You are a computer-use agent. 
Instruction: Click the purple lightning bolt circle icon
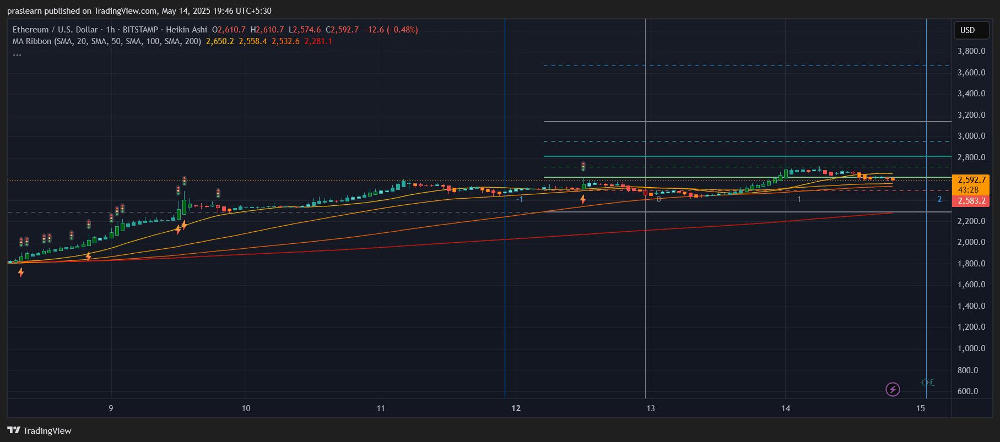[x=893, y=390]
